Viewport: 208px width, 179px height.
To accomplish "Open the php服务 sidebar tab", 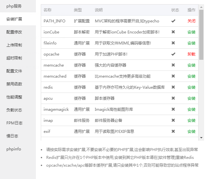I will (x=14, y=6).
